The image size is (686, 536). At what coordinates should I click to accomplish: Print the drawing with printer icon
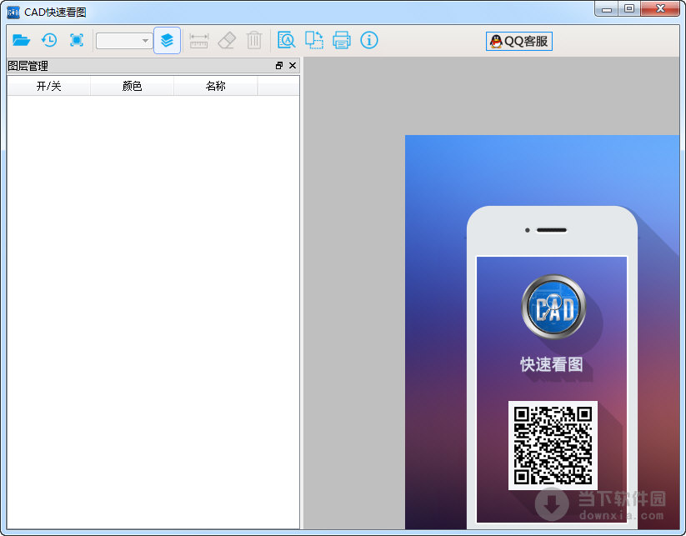tap(341, 40)
